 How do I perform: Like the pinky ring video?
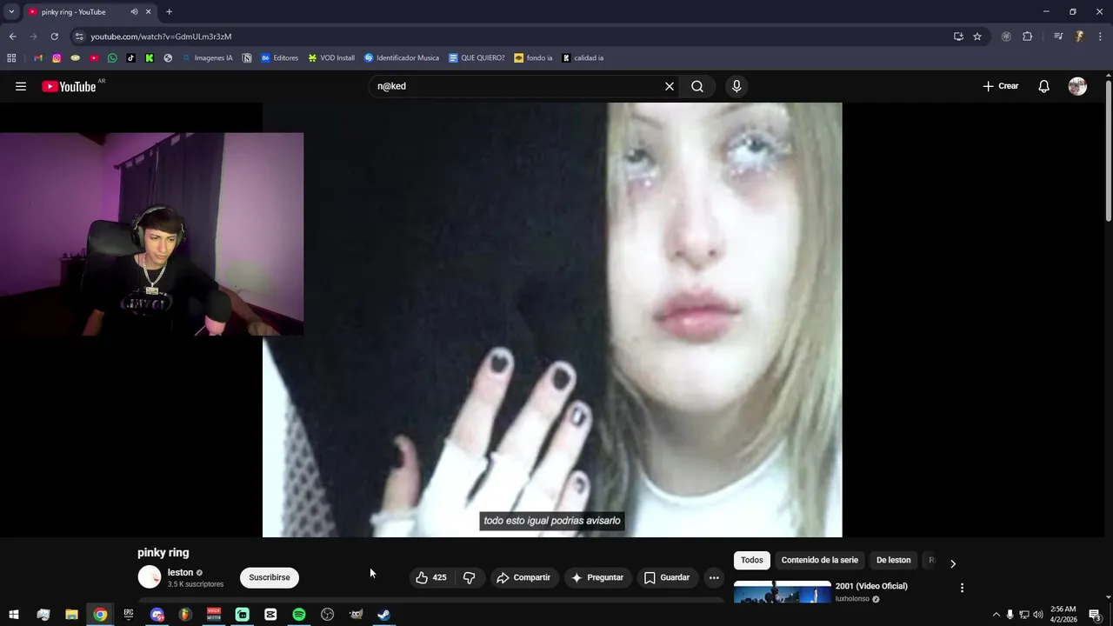pos(431,577)
